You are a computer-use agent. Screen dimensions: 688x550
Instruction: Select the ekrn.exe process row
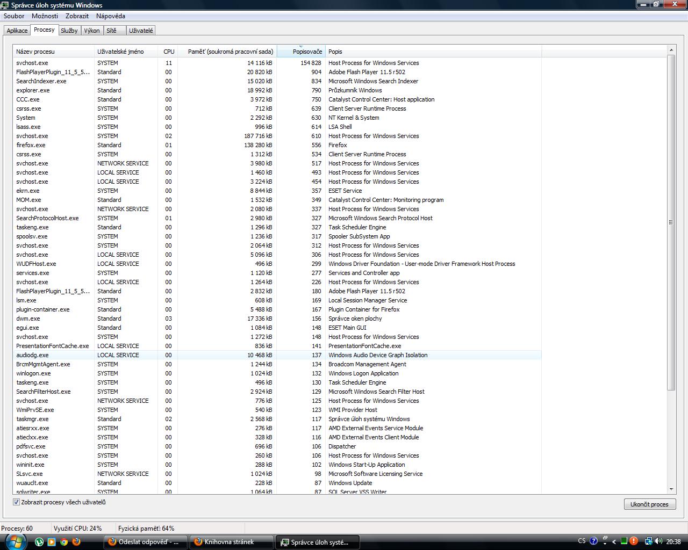tap(277, 191)
